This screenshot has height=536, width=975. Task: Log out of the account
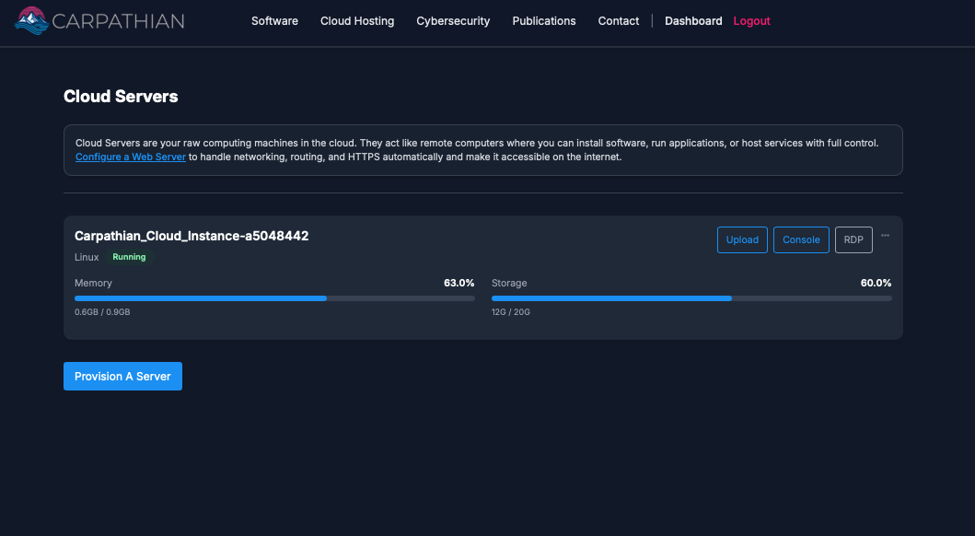point(751,20)
